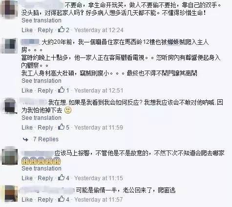Reply to the comment posted at 12:51

coord(45,91)
